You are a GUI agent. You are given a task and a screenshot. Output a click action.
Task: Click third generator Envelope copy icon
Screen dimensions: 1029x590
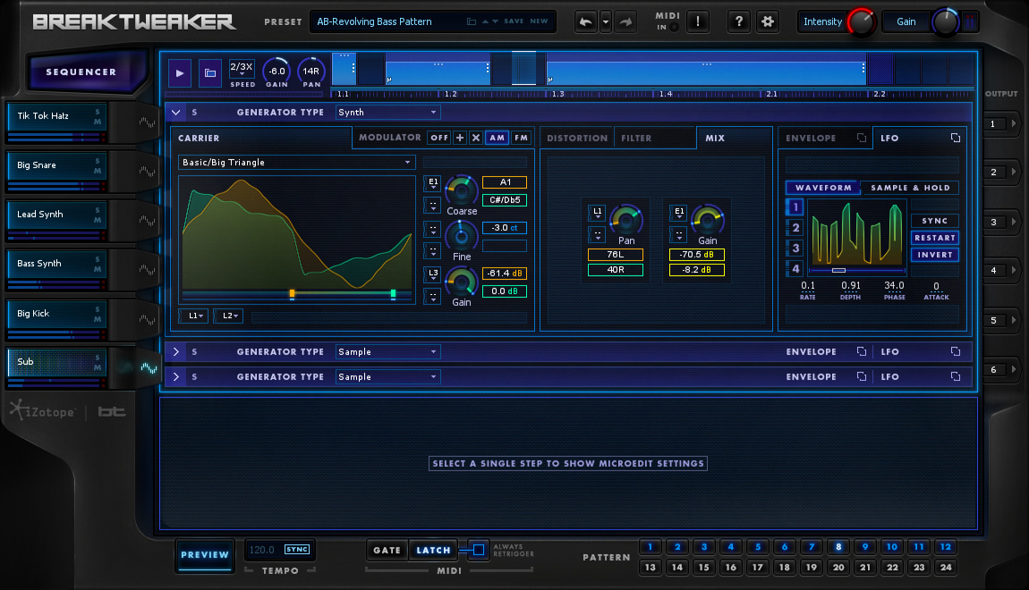[862, 377]
